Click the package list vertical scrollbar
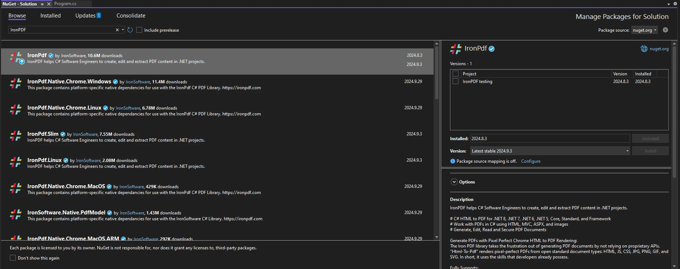This screenshot has width=680, height=269. 437,73
